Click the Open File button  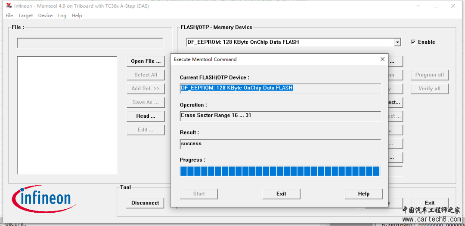(x=146, y=61)
